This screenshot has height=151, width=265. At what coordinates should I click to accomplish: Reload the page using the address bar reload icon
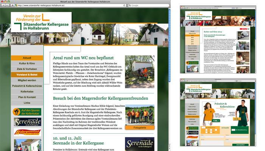pos(124,5)
